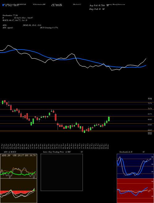
Task: Open the red RSI chart thumbnail
Action: 135,191
